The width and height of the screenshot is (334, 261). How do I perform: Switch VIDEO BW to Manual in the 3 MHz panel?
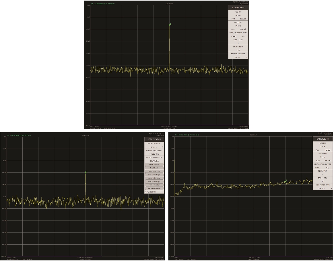pyautogui.click(x=327, y=160)
